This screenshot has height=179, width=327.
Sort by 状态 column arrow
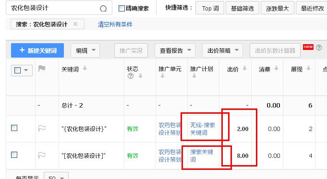pos(140,76)
